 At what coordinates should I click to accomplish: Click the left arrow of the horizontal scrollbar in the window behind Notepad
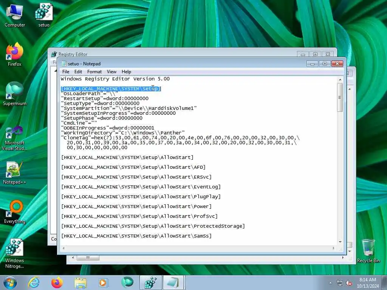click(x=73, y=258)
